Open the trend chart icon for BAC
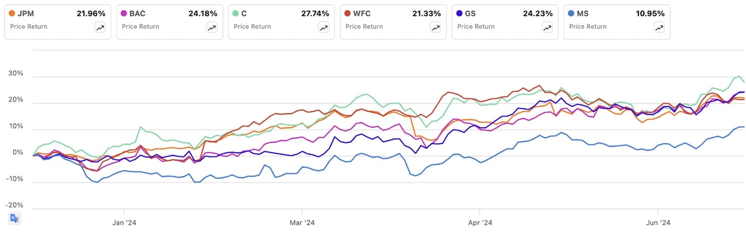 [x=212, y=28]
